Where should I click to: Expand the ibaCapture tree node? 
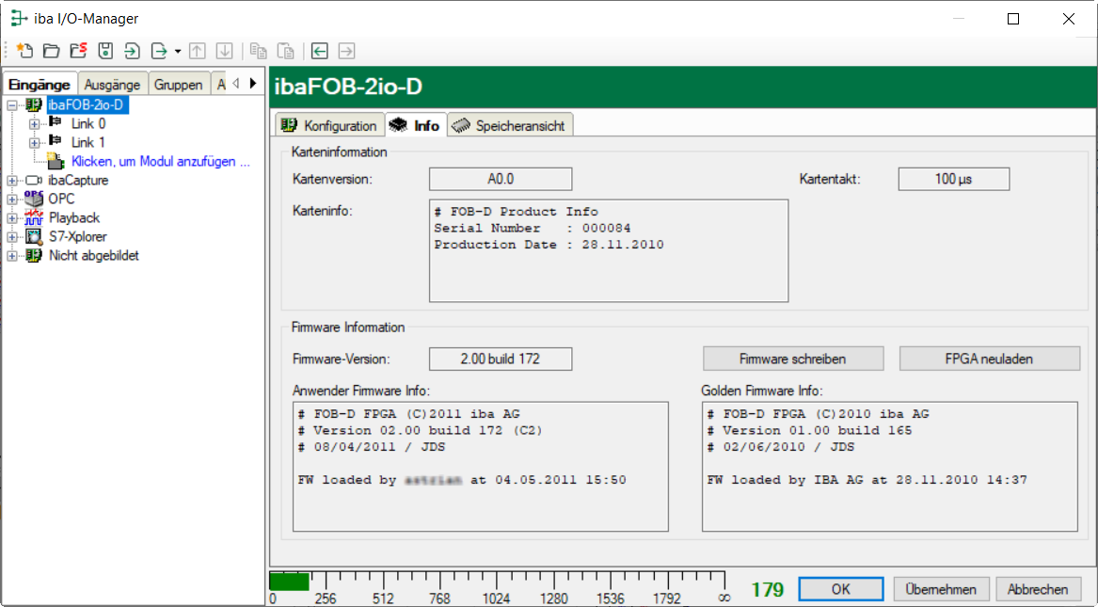11,180
